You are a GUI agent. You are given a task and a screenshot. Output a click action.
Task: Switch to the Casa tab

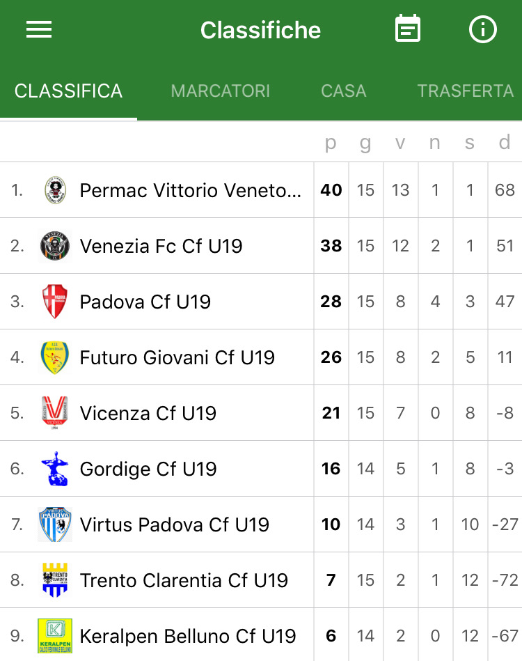pyautogui.click(x=343, y=91)
